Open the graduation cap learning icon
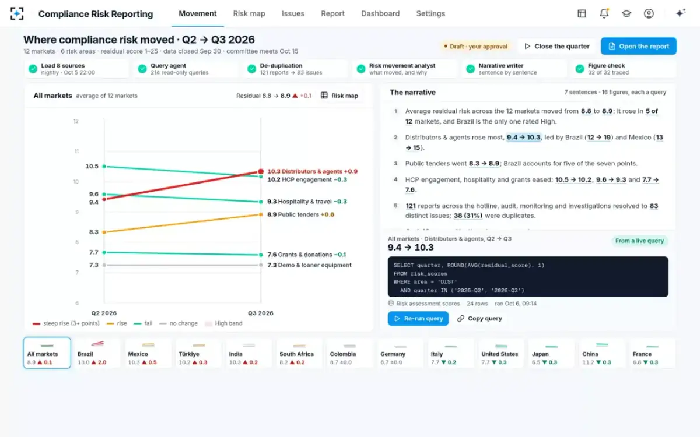700x437 pixels. pyautogui.click(x=626, y=13)
